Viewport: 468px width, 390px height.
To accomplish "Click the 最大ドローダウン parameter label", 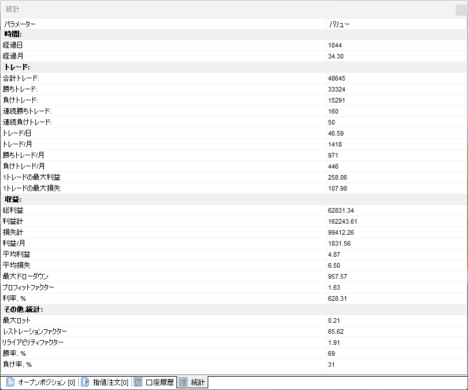I will [26, 276].
